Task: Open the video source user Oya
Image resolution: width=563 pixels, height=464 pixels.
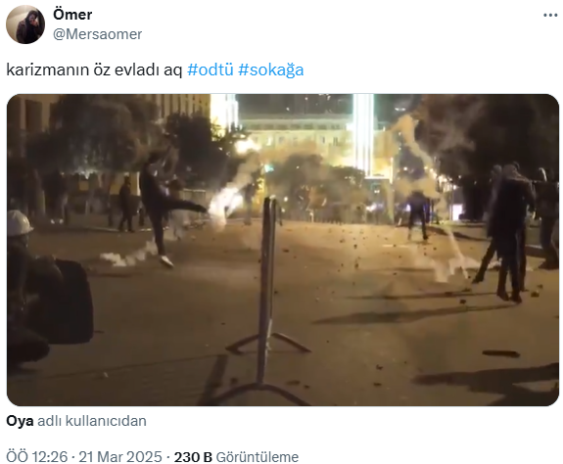Action: [x=20, y=421]
